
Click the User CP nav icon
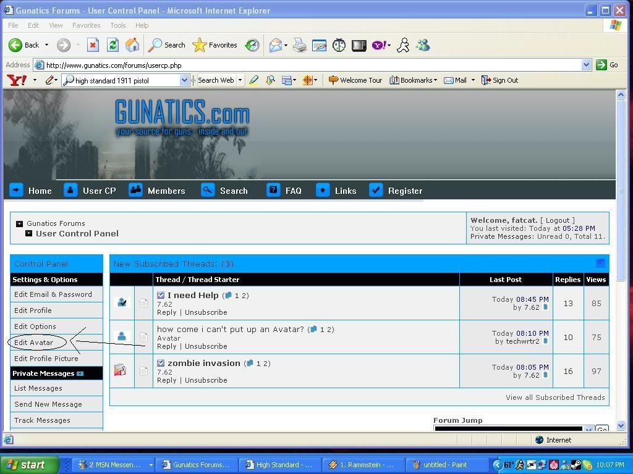(70, 190)
